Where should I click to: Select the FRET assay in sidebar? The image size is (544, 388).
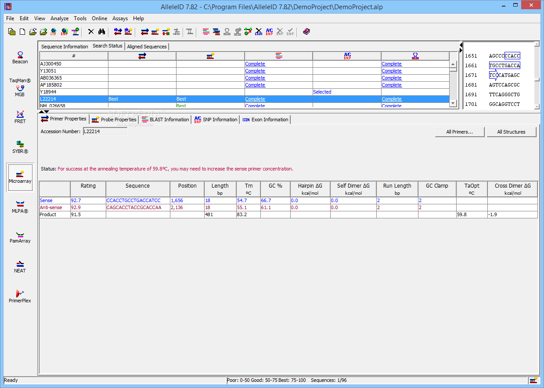(x=20, y=117)
